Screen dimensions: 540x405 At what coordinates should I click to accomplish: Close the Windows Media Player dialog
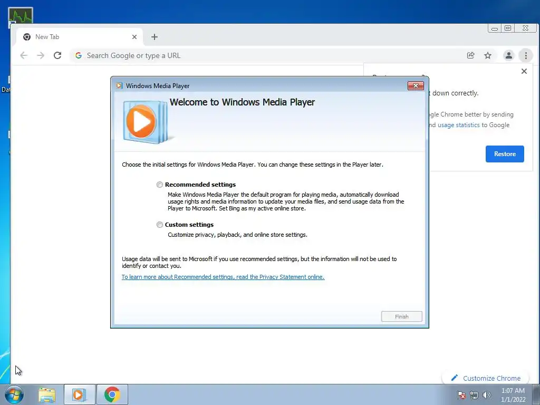pos(416,86)
